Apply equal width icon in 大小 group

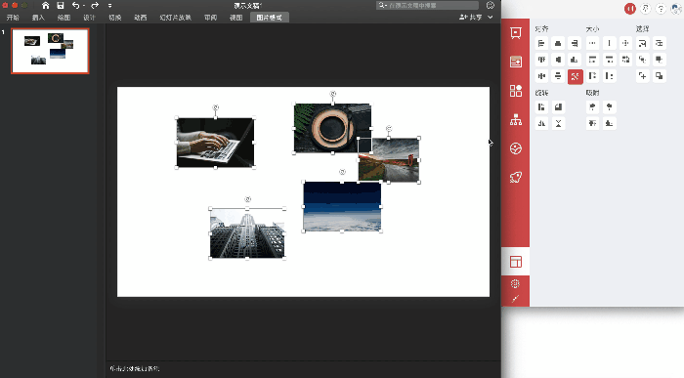[x=592, y=43]
